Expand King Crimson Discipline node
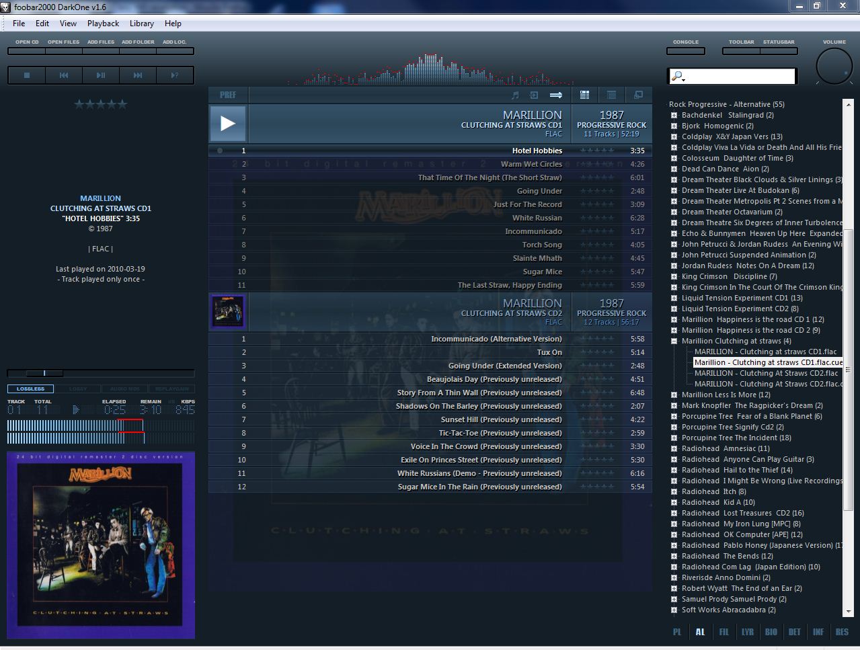This screenshot has height=650, width=860. point(674,276)
